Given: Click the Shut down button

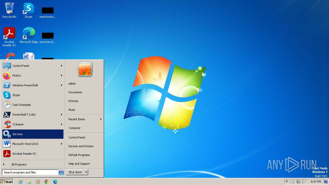Looking at the screenshot, I should coord(75,172).
